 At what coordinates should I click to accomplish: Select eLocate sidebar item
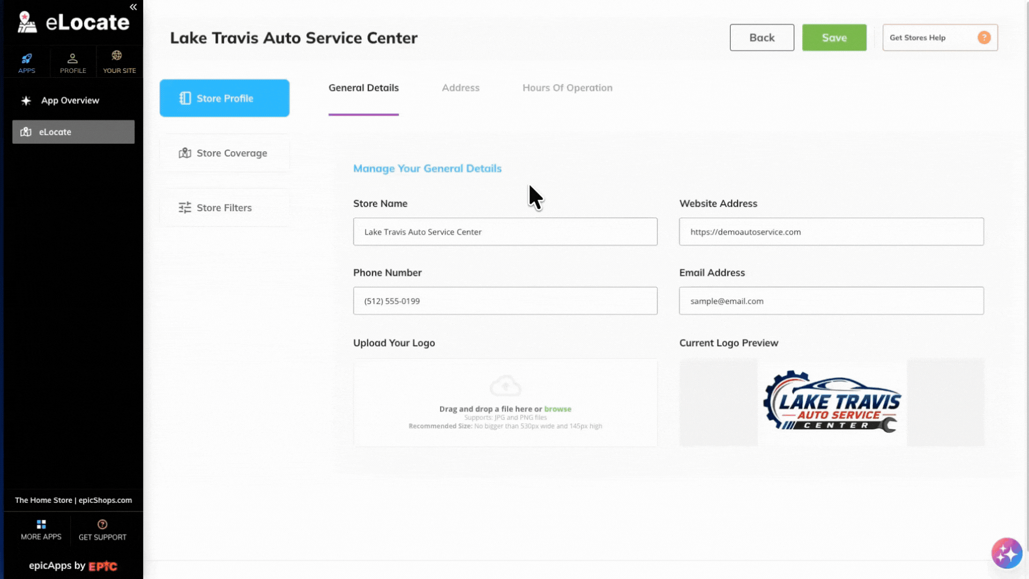[73, 132]
